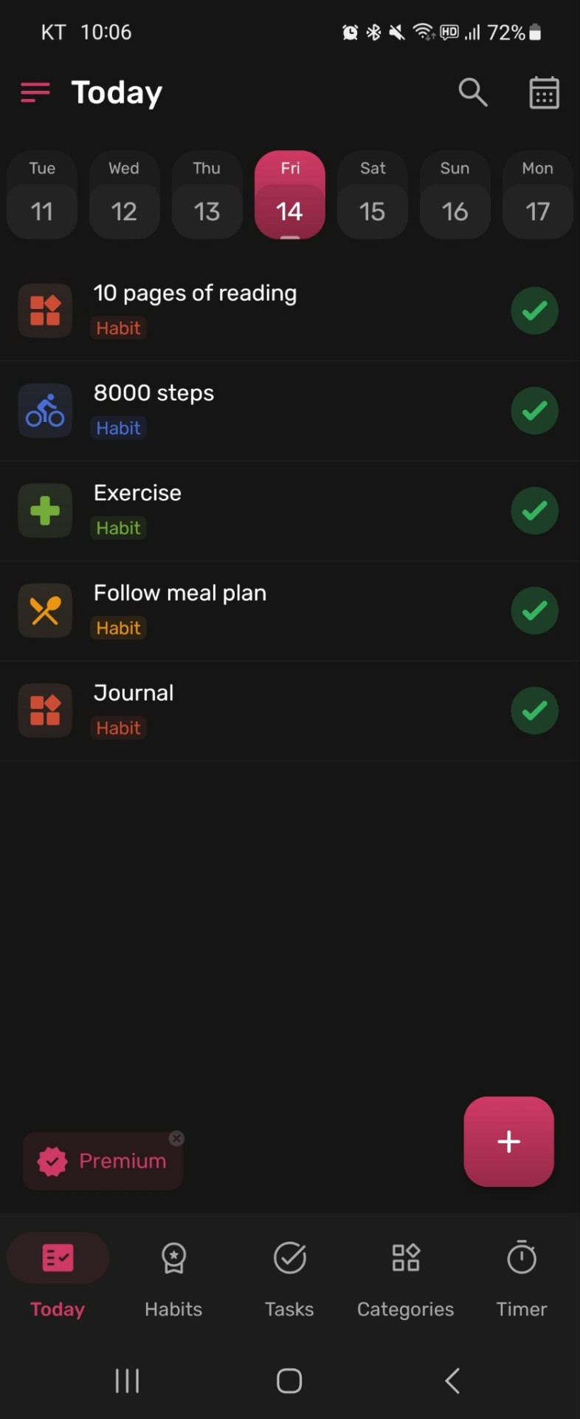The height and width of the screenshot is (1419, 580).
Task: Tap the Journal category icon
Action: pyautogui.click(x=45, y=710)
